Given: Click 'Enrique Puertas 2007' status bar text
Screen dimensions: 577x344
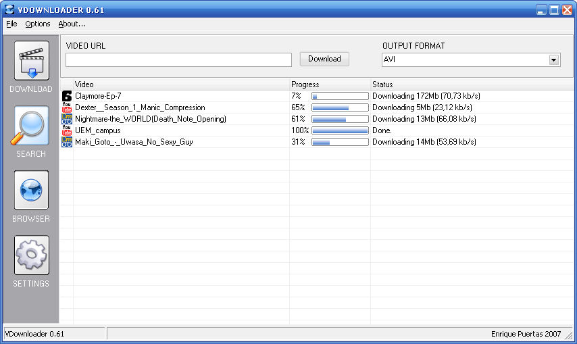Looking at the screenshot, I should 526,334.
